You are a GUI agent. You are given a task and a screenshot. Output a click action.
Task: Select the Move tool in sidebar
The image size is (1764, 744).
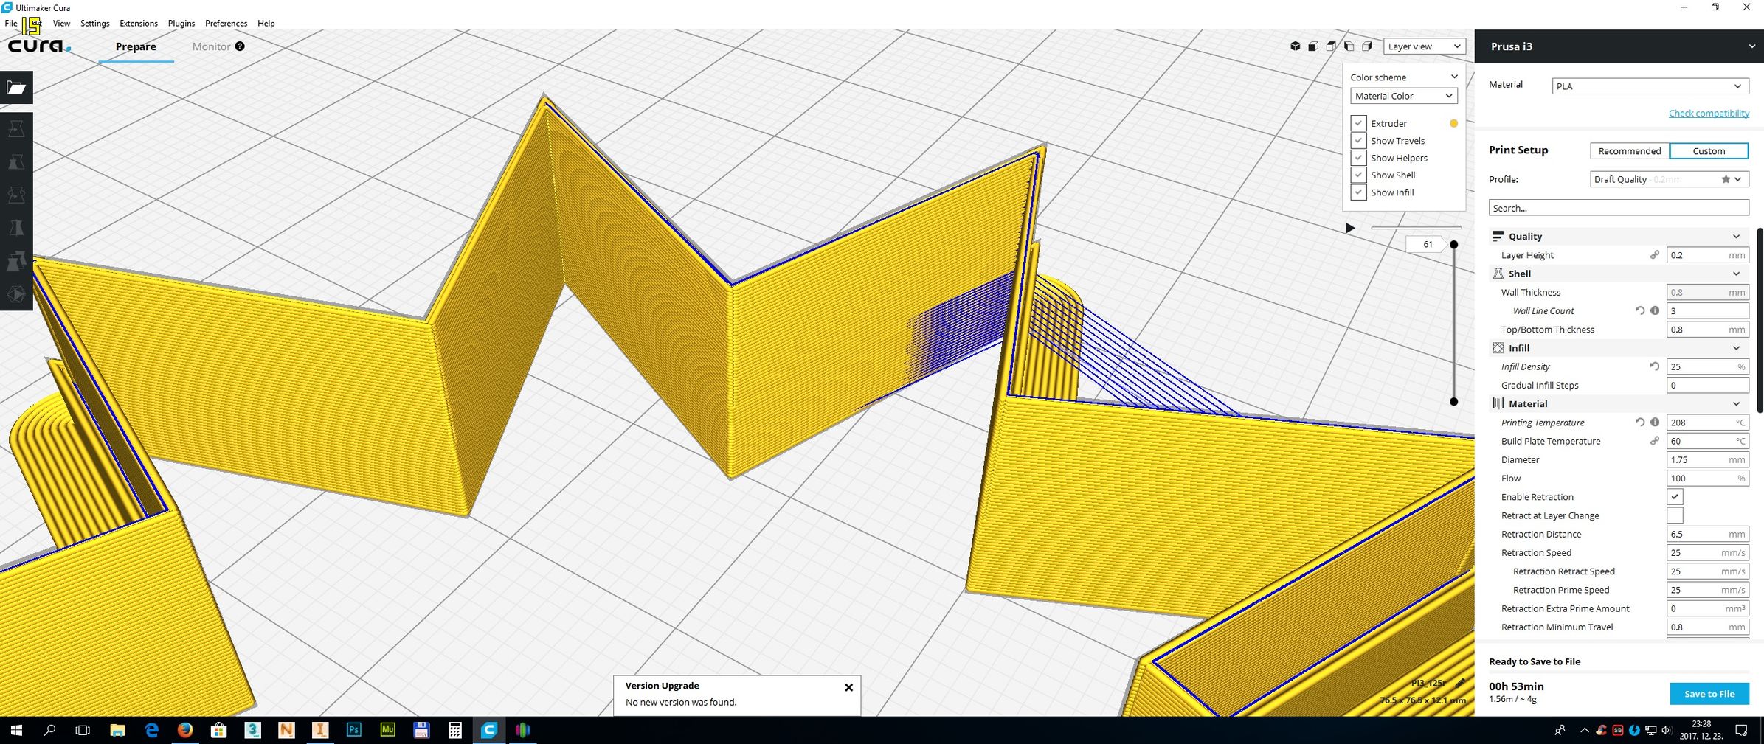(16, 128)
